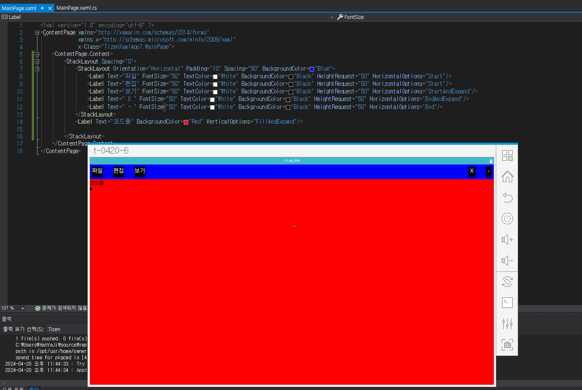The height and width of the screenshot is (390, 582).
Task: Open the output source Tizen dropdown
Action: pyautogui.click(x=67, y=329)
